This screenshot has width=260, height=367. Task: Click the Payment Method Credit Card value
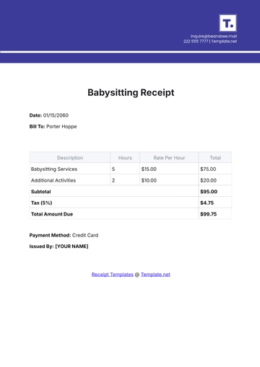(x=85, y=235)
